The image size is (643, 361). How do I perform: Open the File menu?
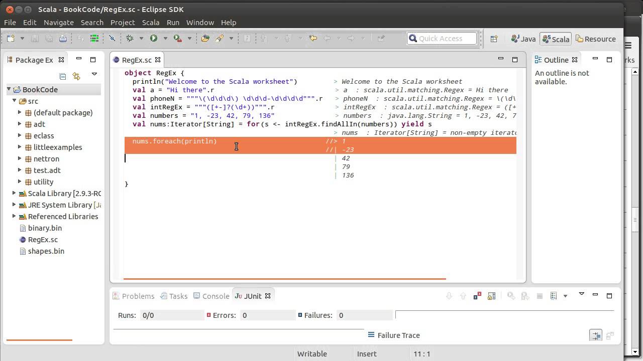pos(10,23)
